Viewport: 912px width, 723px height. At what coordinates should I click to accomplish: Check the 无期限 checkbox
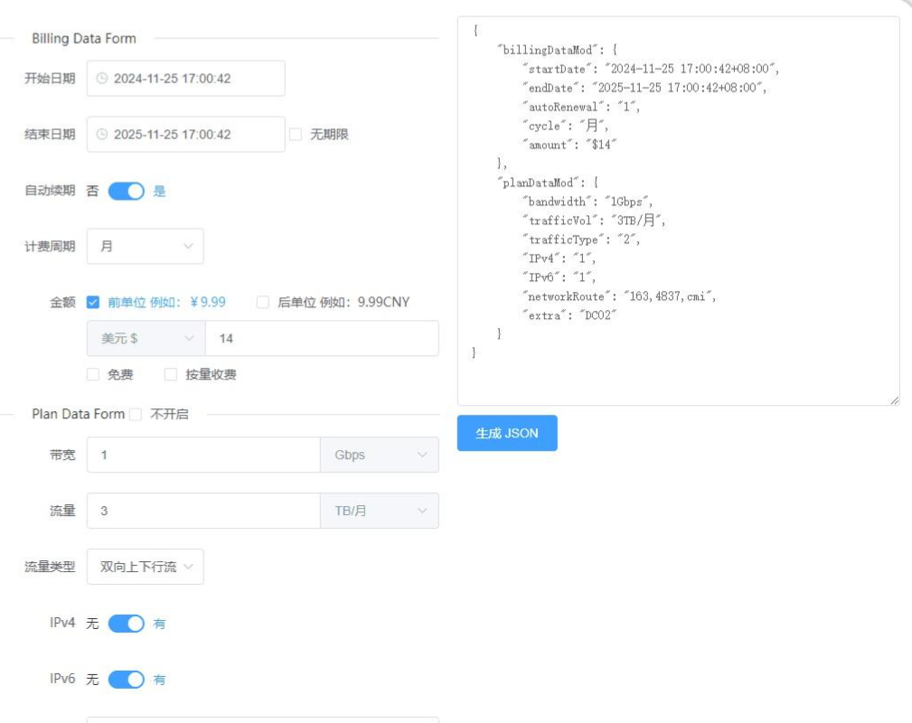click(x=296, y=135)
